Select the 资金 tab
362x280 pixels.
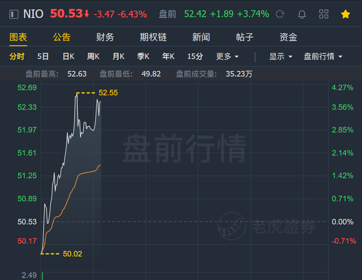click(288, 37)
